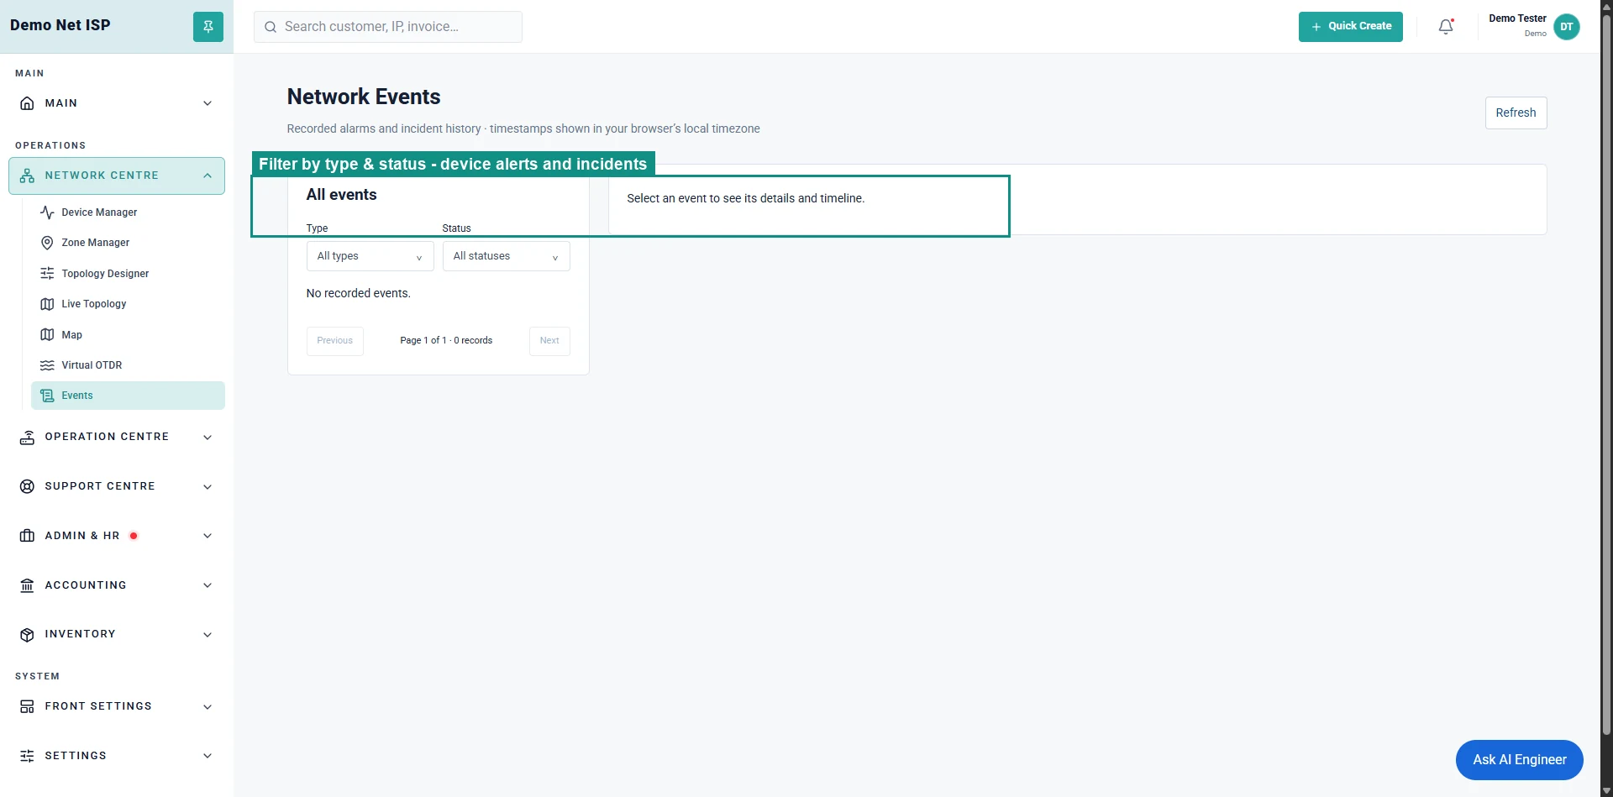Click the Topology Designer sliders icon

point(47,274)
